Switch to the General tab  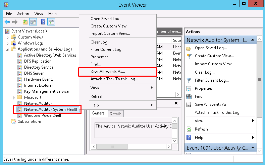(99, 113)
